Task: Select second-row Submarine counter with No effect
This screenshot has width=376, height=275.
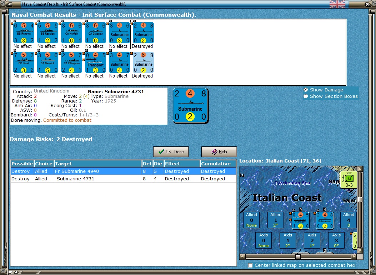Action: point(119,62)
